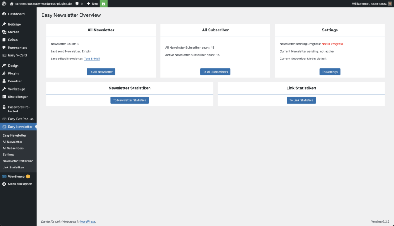The width and height of the screenshot is (394, 226).
Task: Click the Beiträge pin icon
Action: click(4, 24)
